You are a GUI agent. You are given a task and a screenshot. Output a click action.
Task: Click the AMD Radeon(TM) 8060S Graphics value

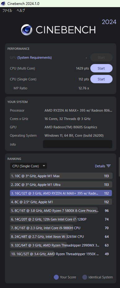[x=71, y=127]
